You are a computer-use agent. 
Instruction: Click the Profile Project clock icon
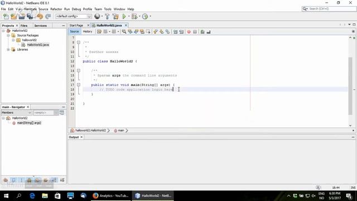tap(145, 16)
